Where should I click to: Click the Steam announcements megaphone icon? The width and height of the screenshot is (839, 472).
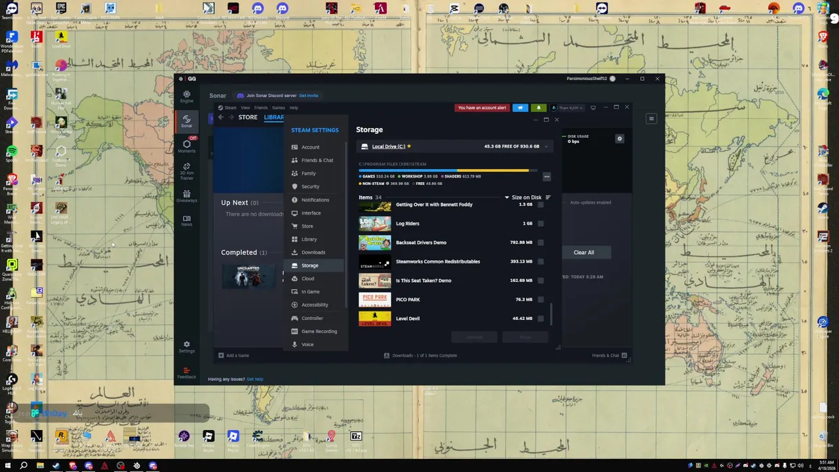coord(520,108)
